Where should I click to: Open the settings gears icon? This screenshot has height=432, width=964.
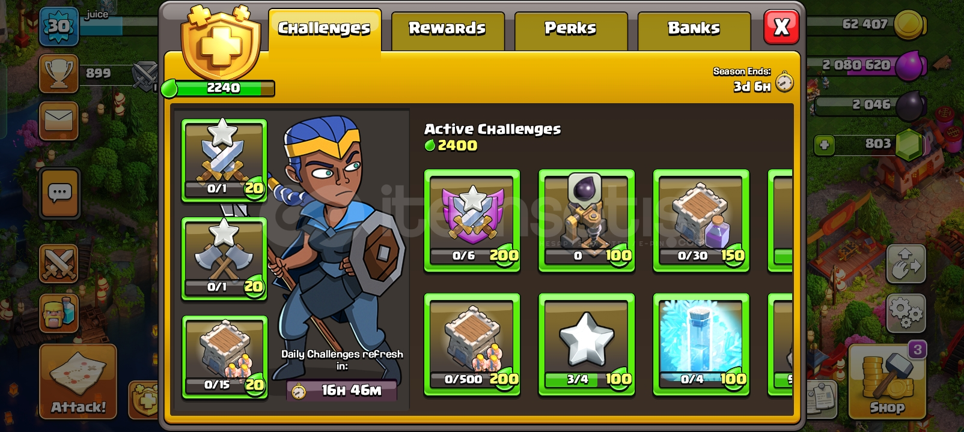(x=906, y=313)
